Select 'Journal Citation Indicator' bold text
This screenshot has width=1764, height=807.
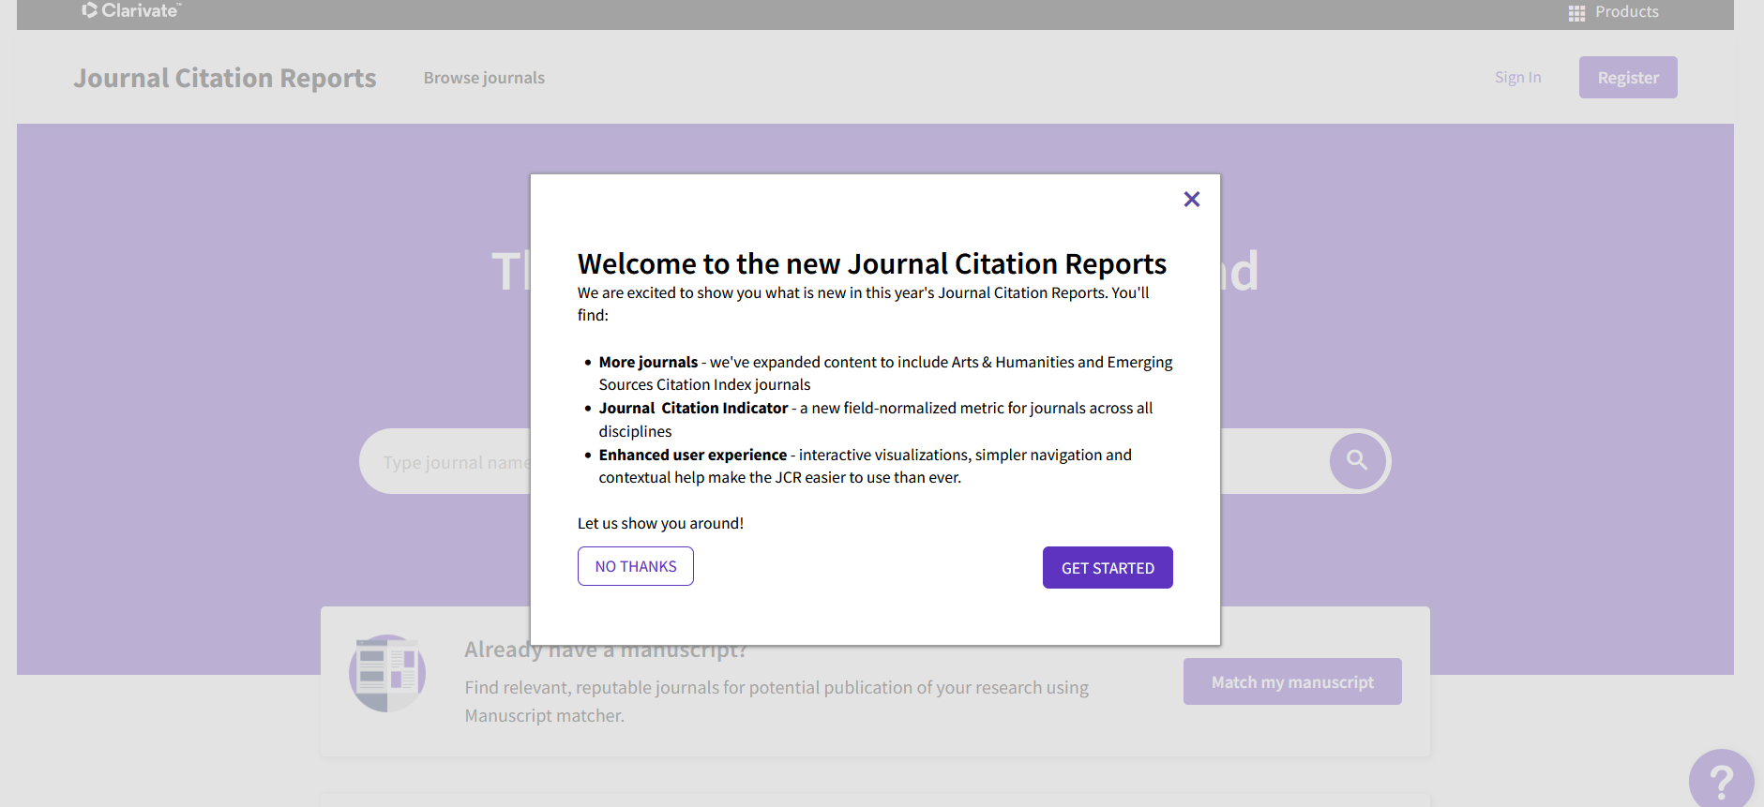tap(693, 408)
